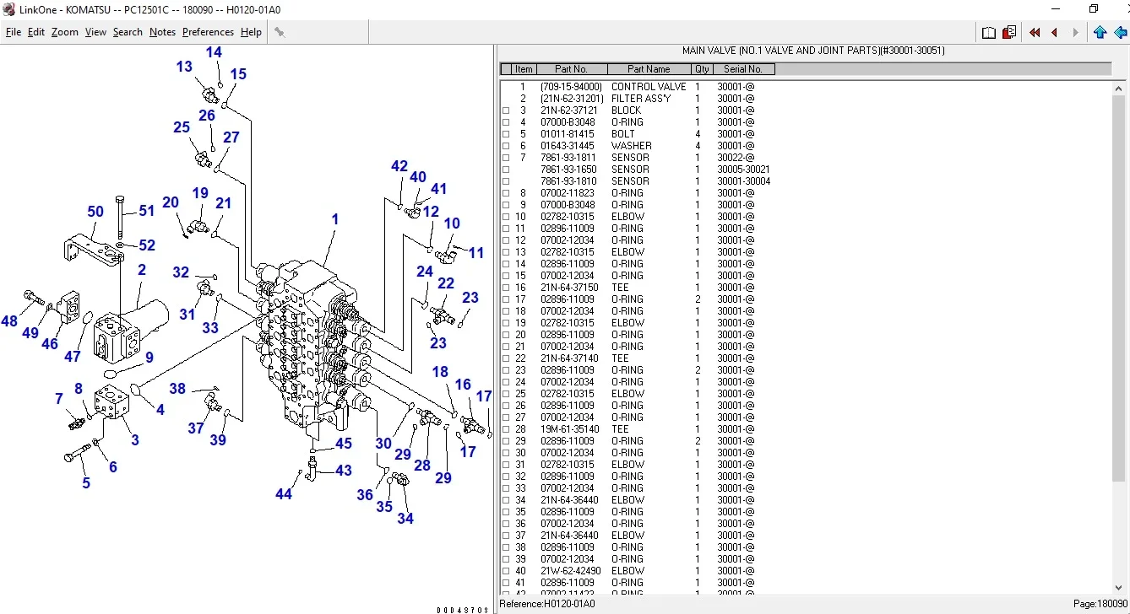1130x614 pixels.
Task: Sort by the Part Name column header
Action: [x=649, y=69]
